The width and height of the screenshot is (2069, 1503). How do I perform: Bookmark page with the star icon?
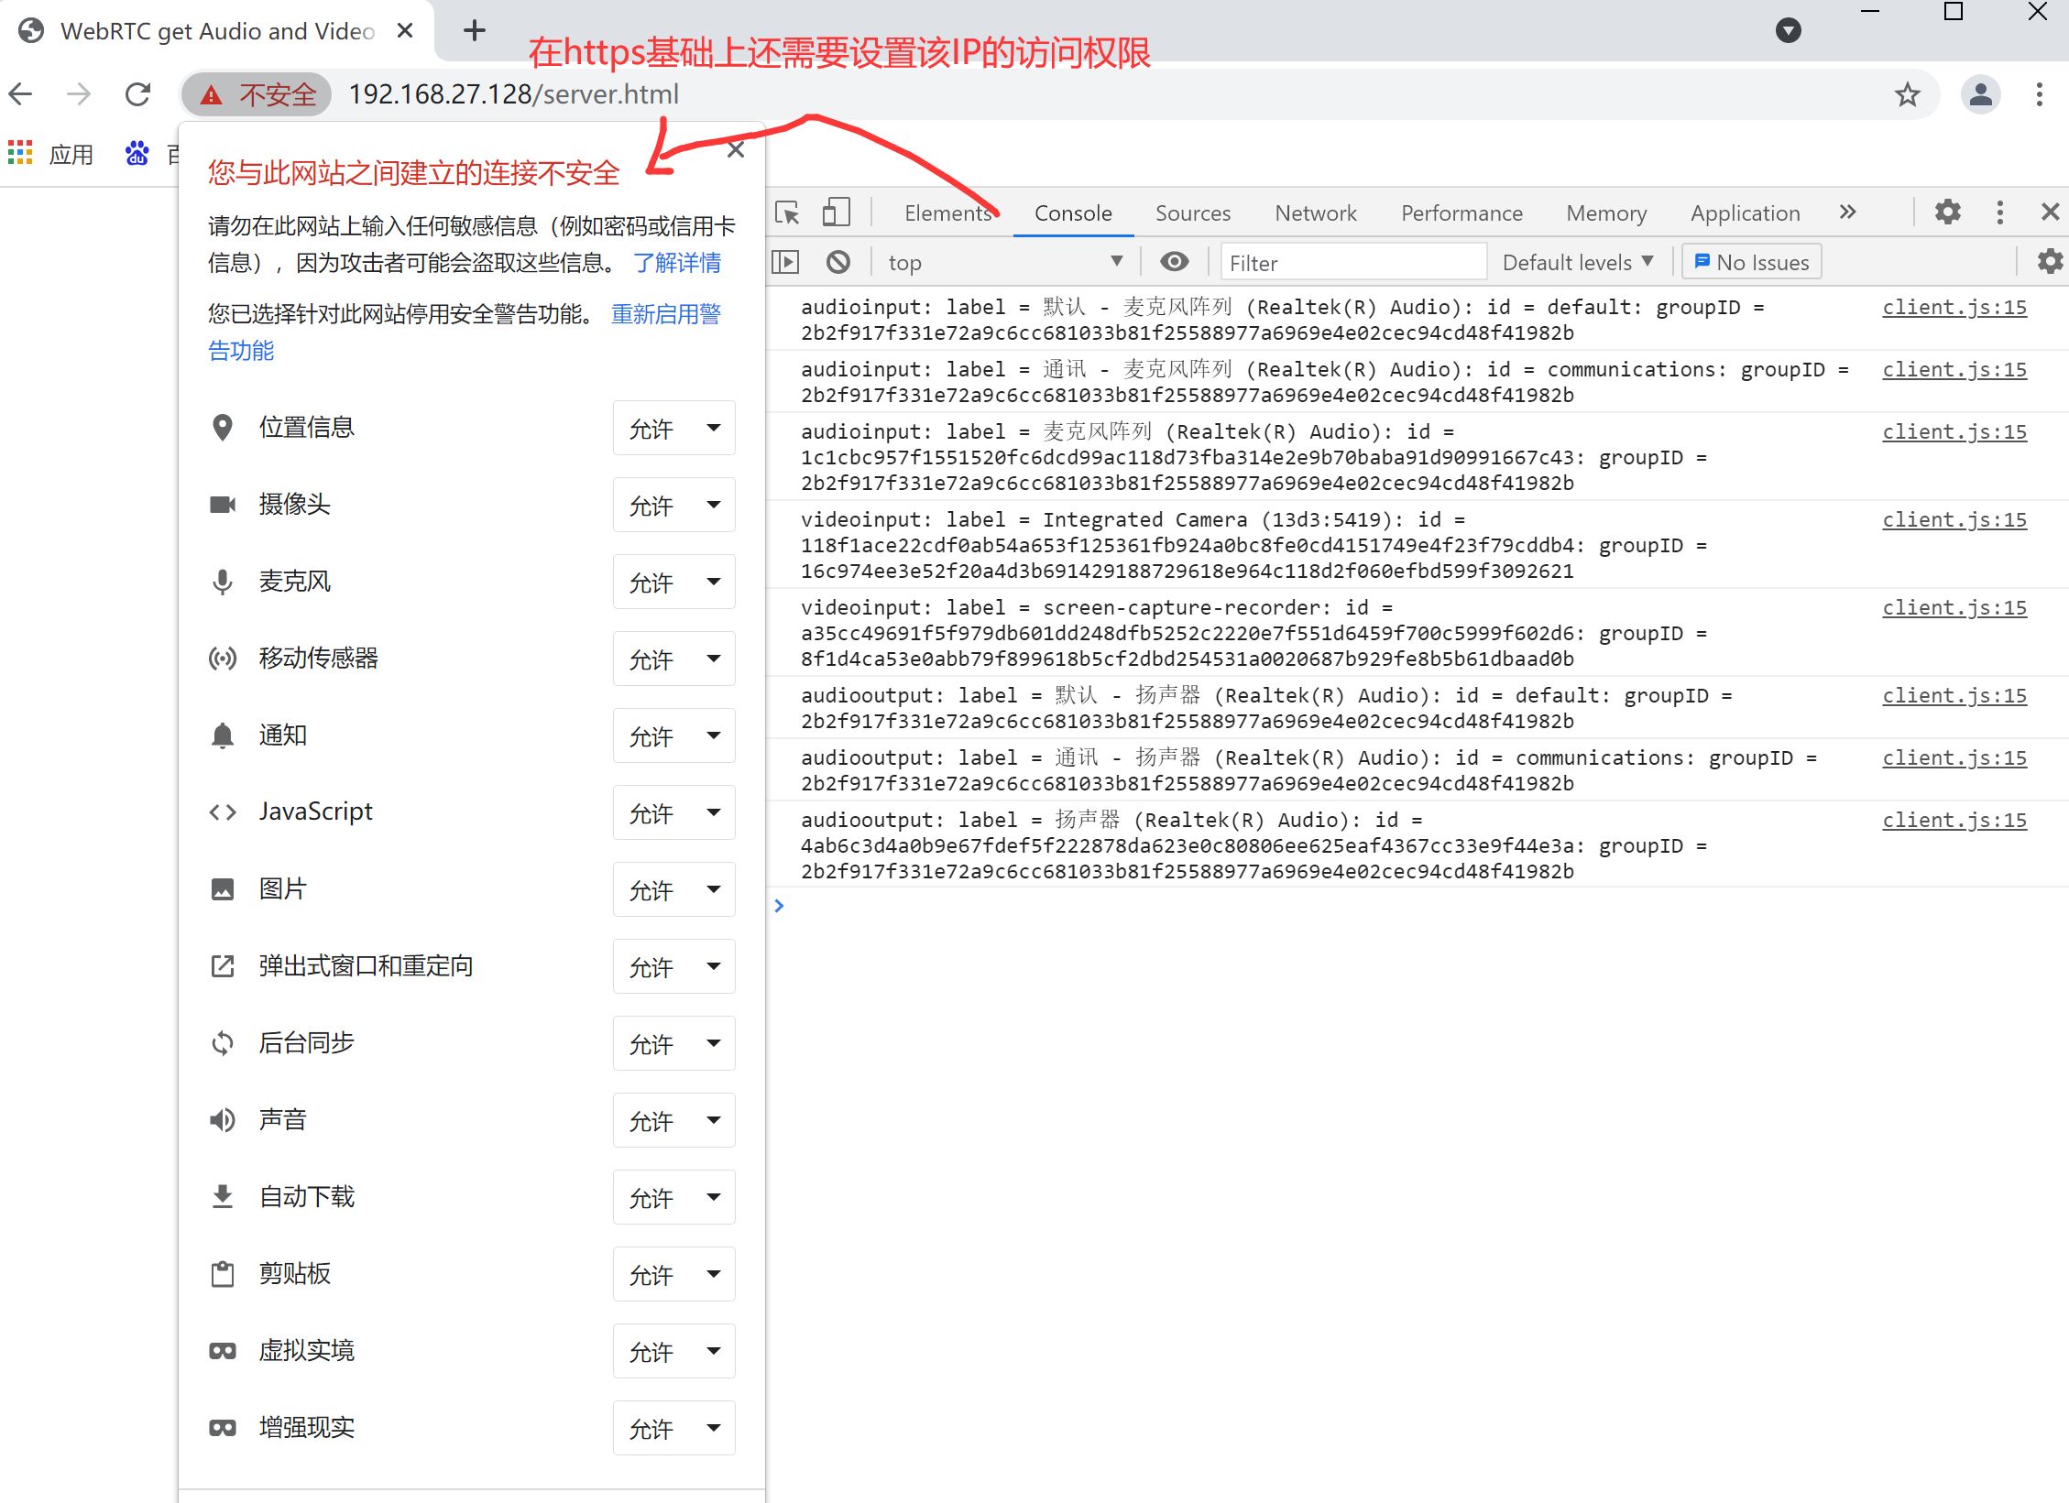point(1907,94)
